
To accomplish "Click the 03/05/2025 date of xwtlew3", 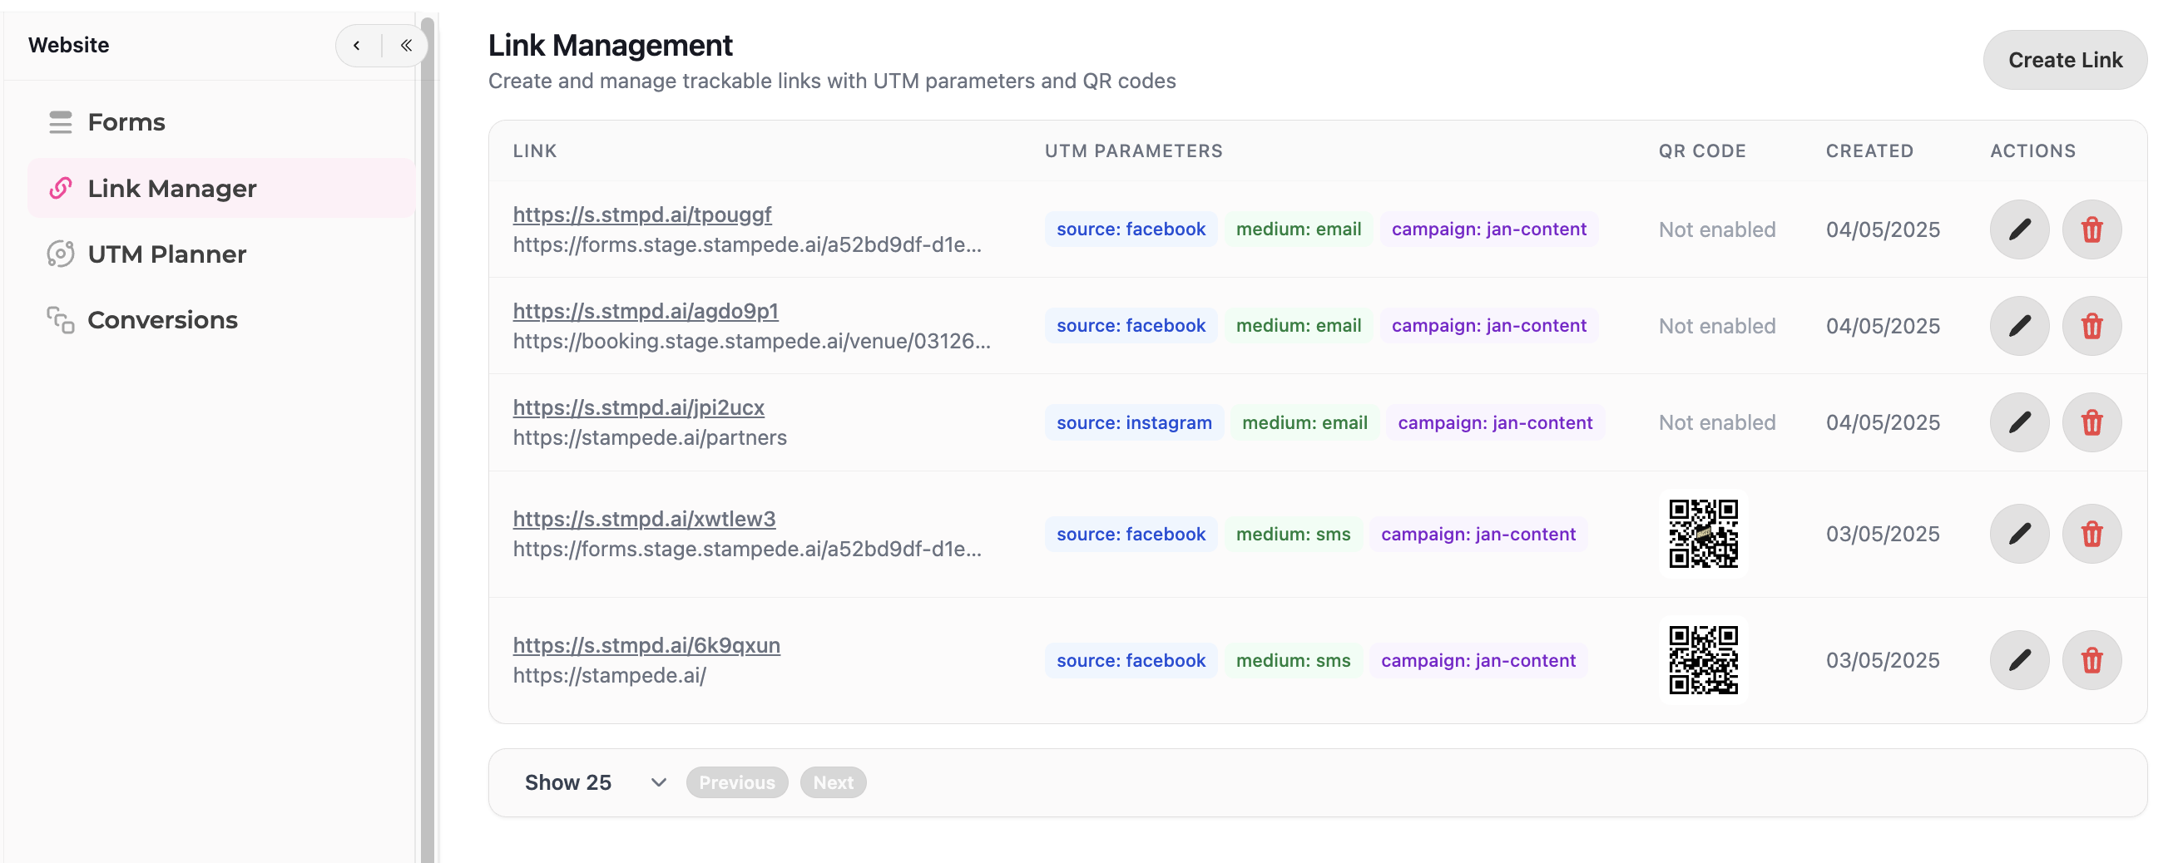I will pyautogui.click(x=1882, y=535).
